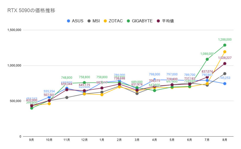Click the 11月 x-axis label
241x149 pixels.
pyautogui.click(x=67, y=140)
